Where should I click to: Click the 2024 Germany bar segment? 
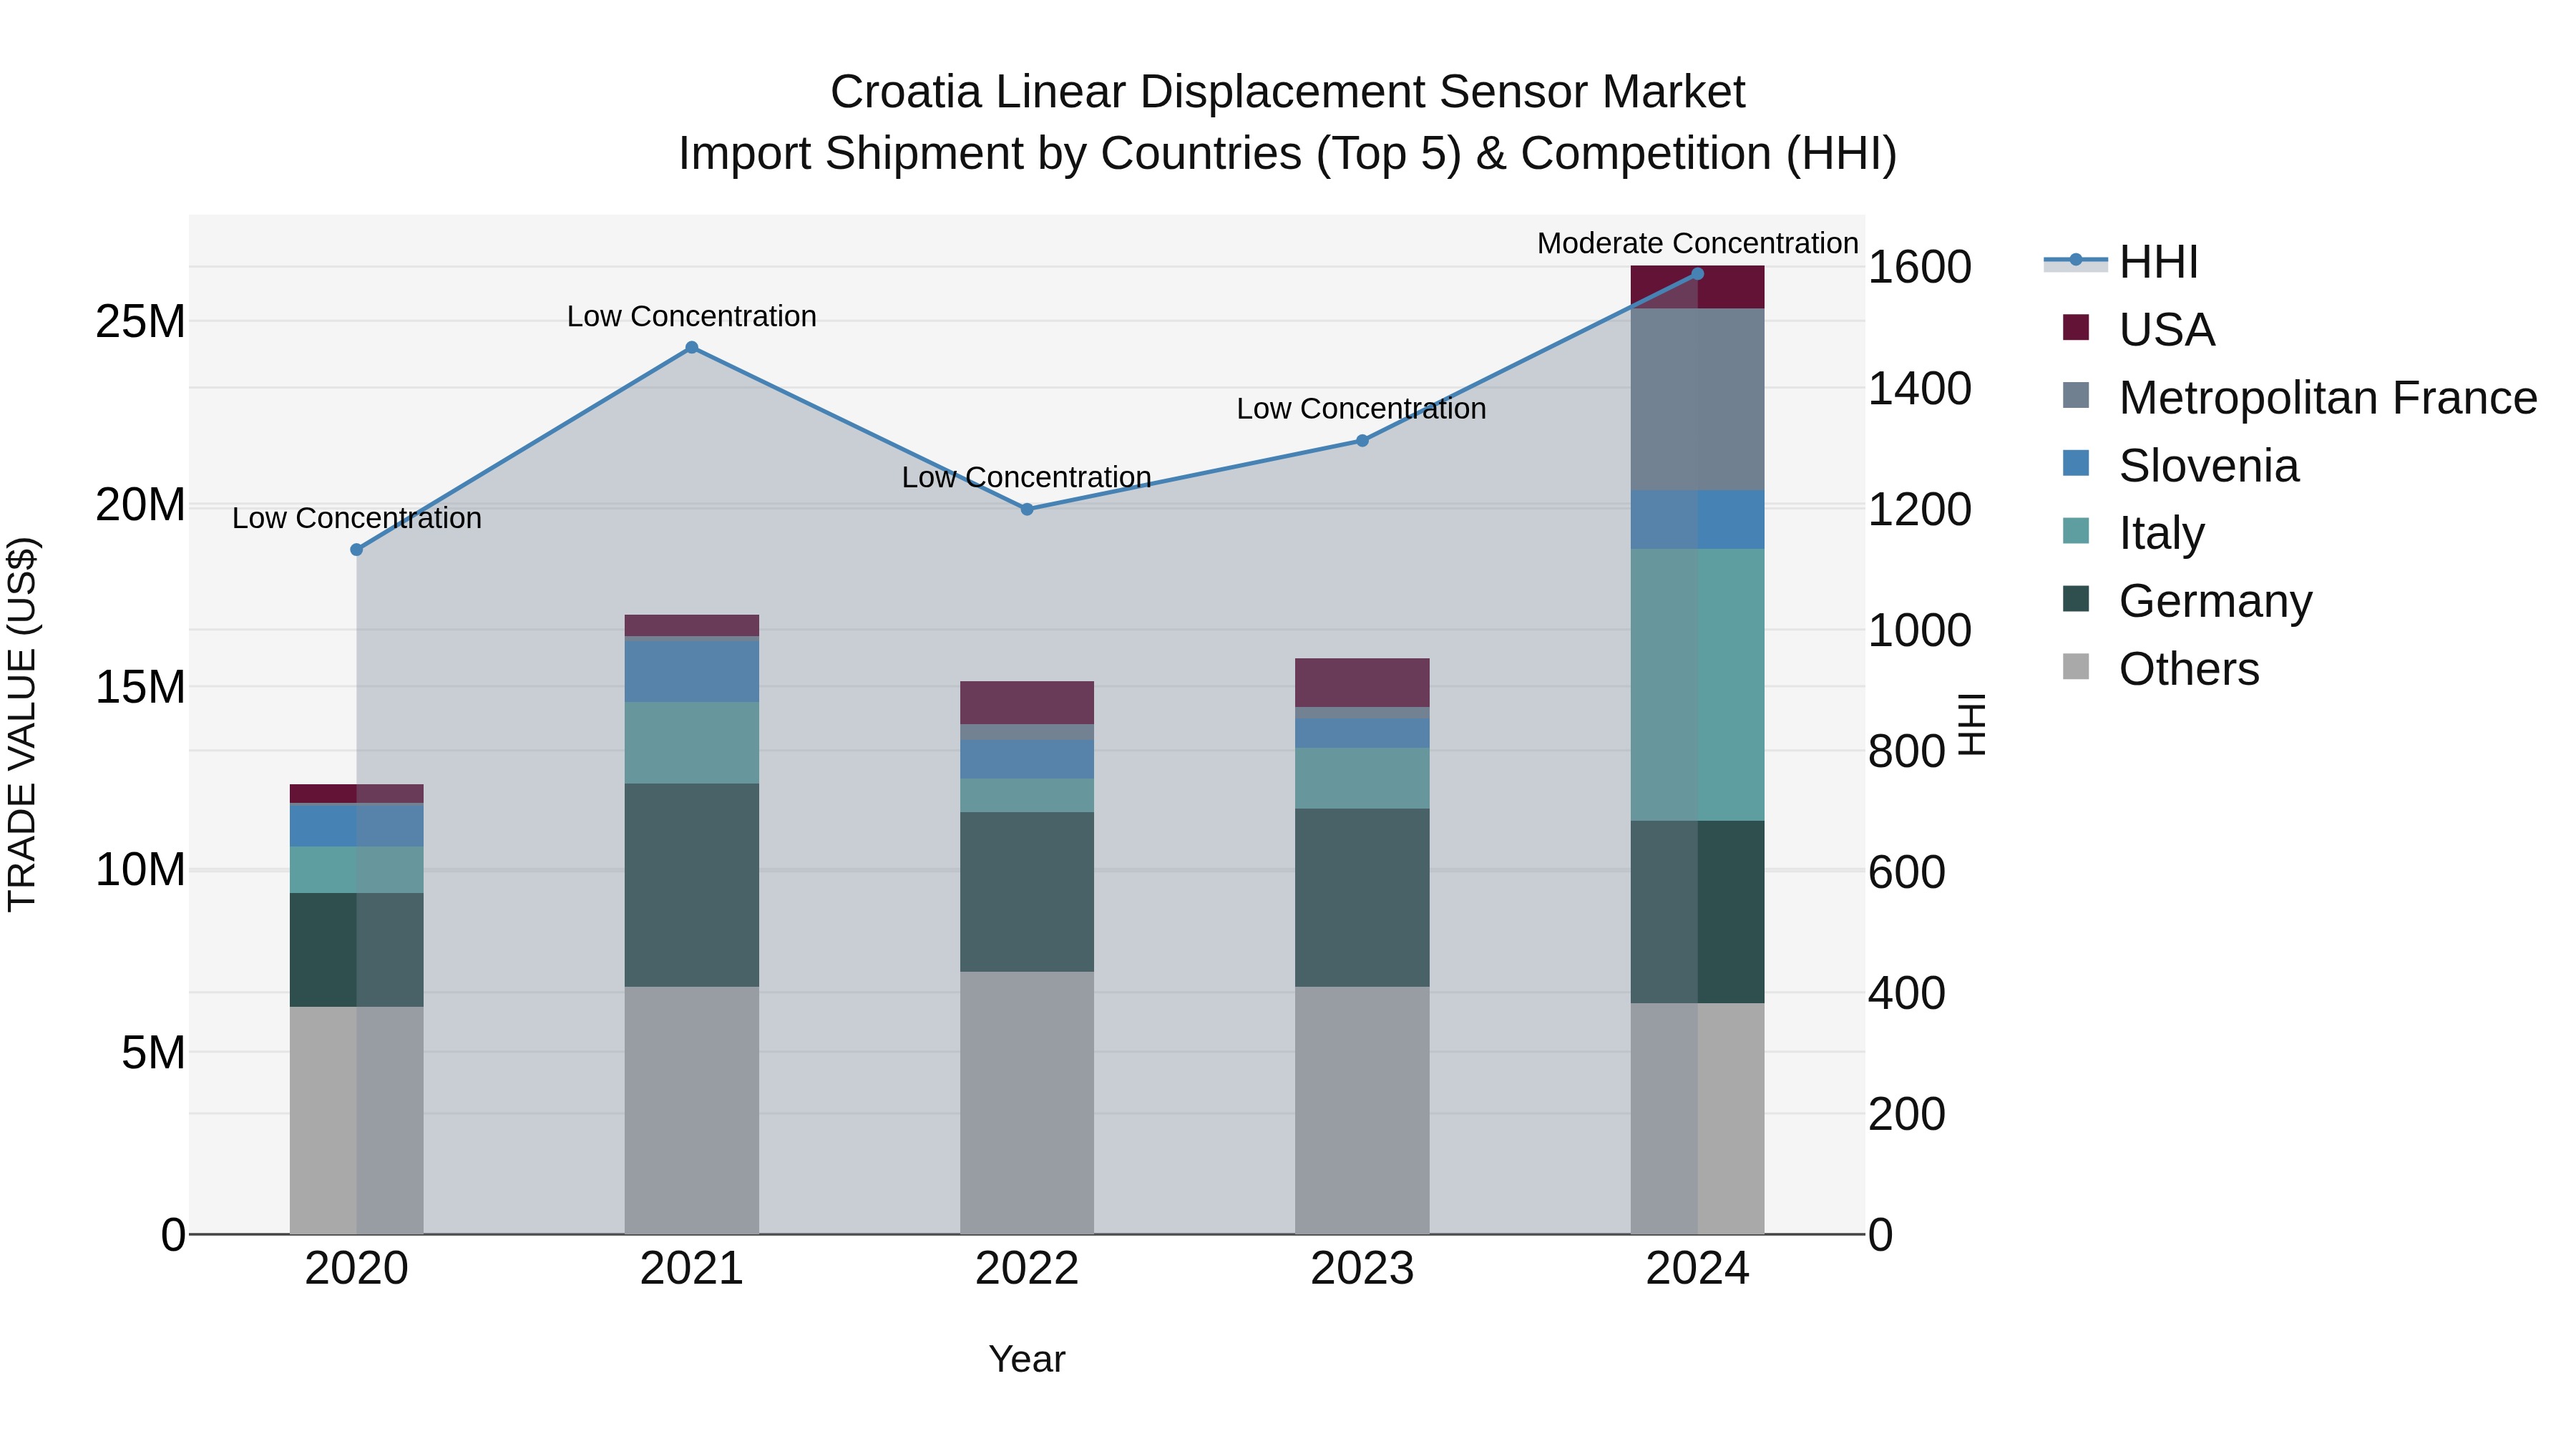tap(1697, 912)
